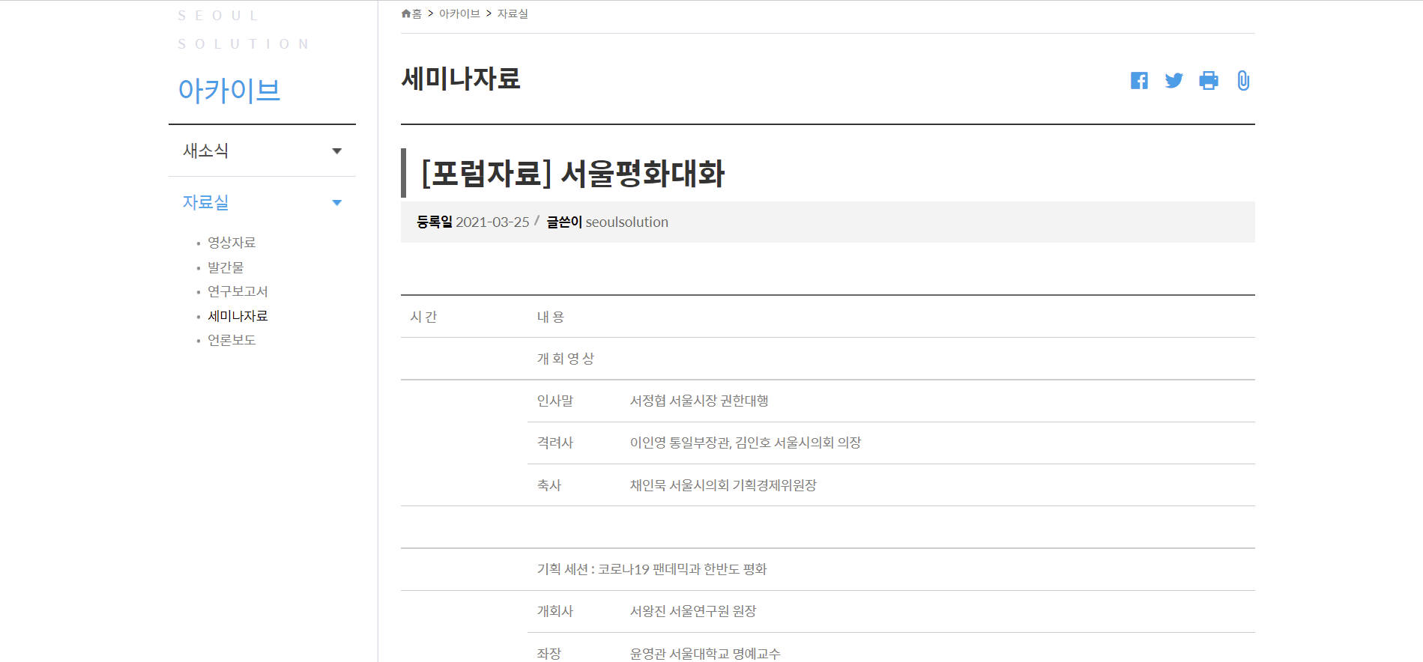Screen dimensions: 1423x662
Task: Click the 아카이브 sidebar heading
Action: point(229,91)
